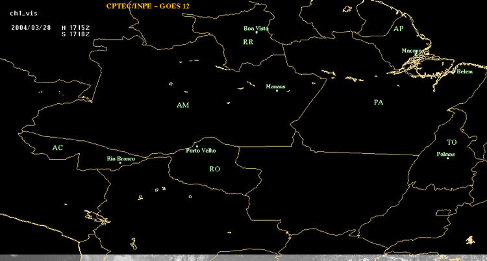Click the CPTEC/INPE – GOES 12 title
The height and width of the screenshot is (261, 487).
coord(148,6)
